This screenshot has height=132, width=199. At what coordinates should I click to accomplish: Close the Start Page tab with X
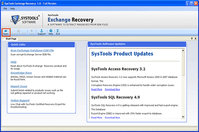click(x=195, y=38)
